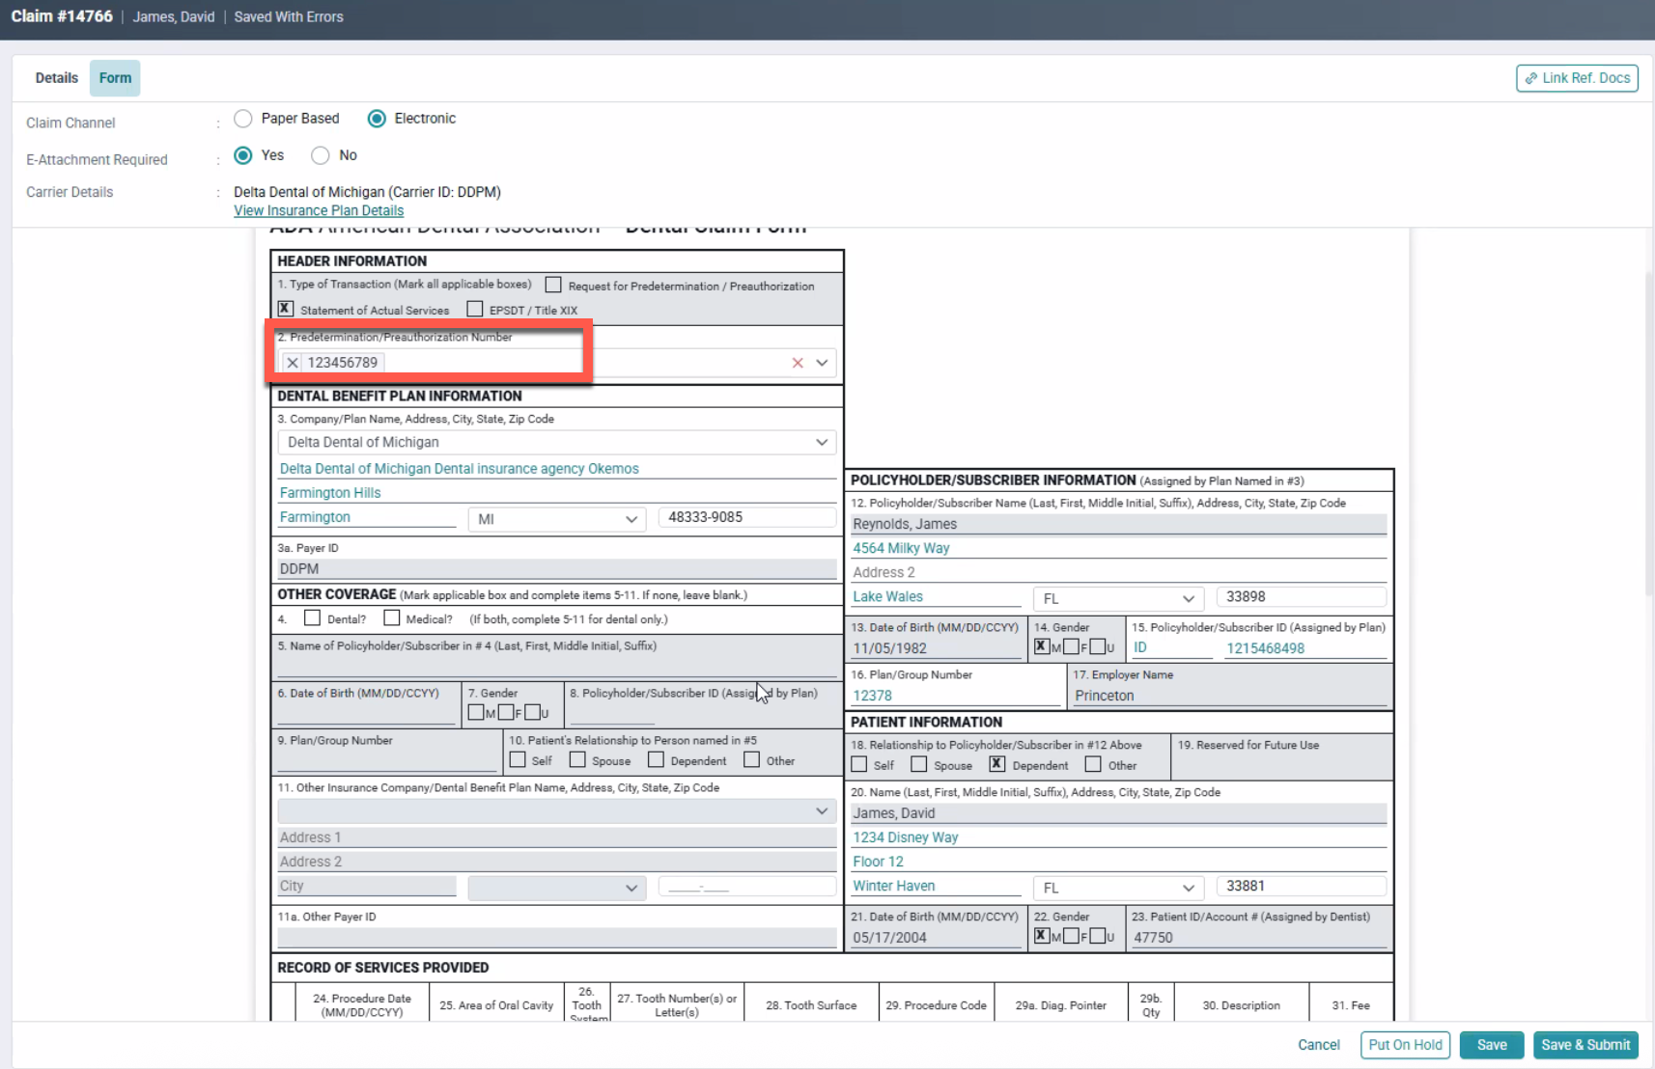Click the Payer ID field DDPM
Image resolution: width=1655 pixels, height=1069 pixels.
557,569
